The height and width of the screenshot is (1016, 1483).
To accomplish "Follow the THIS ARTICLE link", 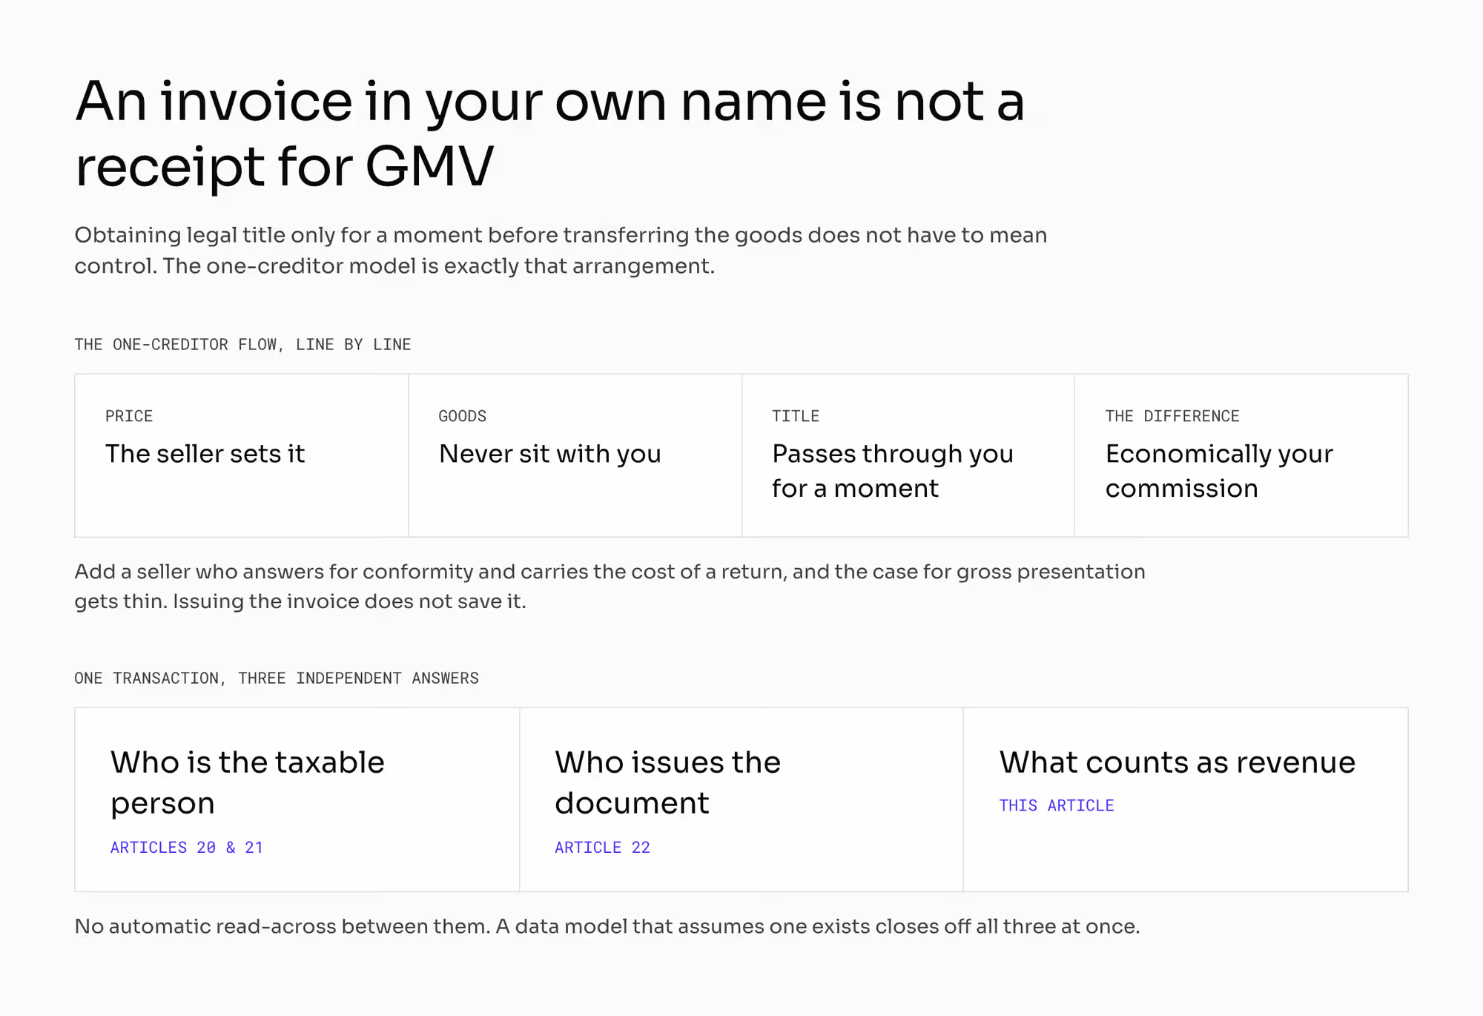I will [x=1056, y=805].
